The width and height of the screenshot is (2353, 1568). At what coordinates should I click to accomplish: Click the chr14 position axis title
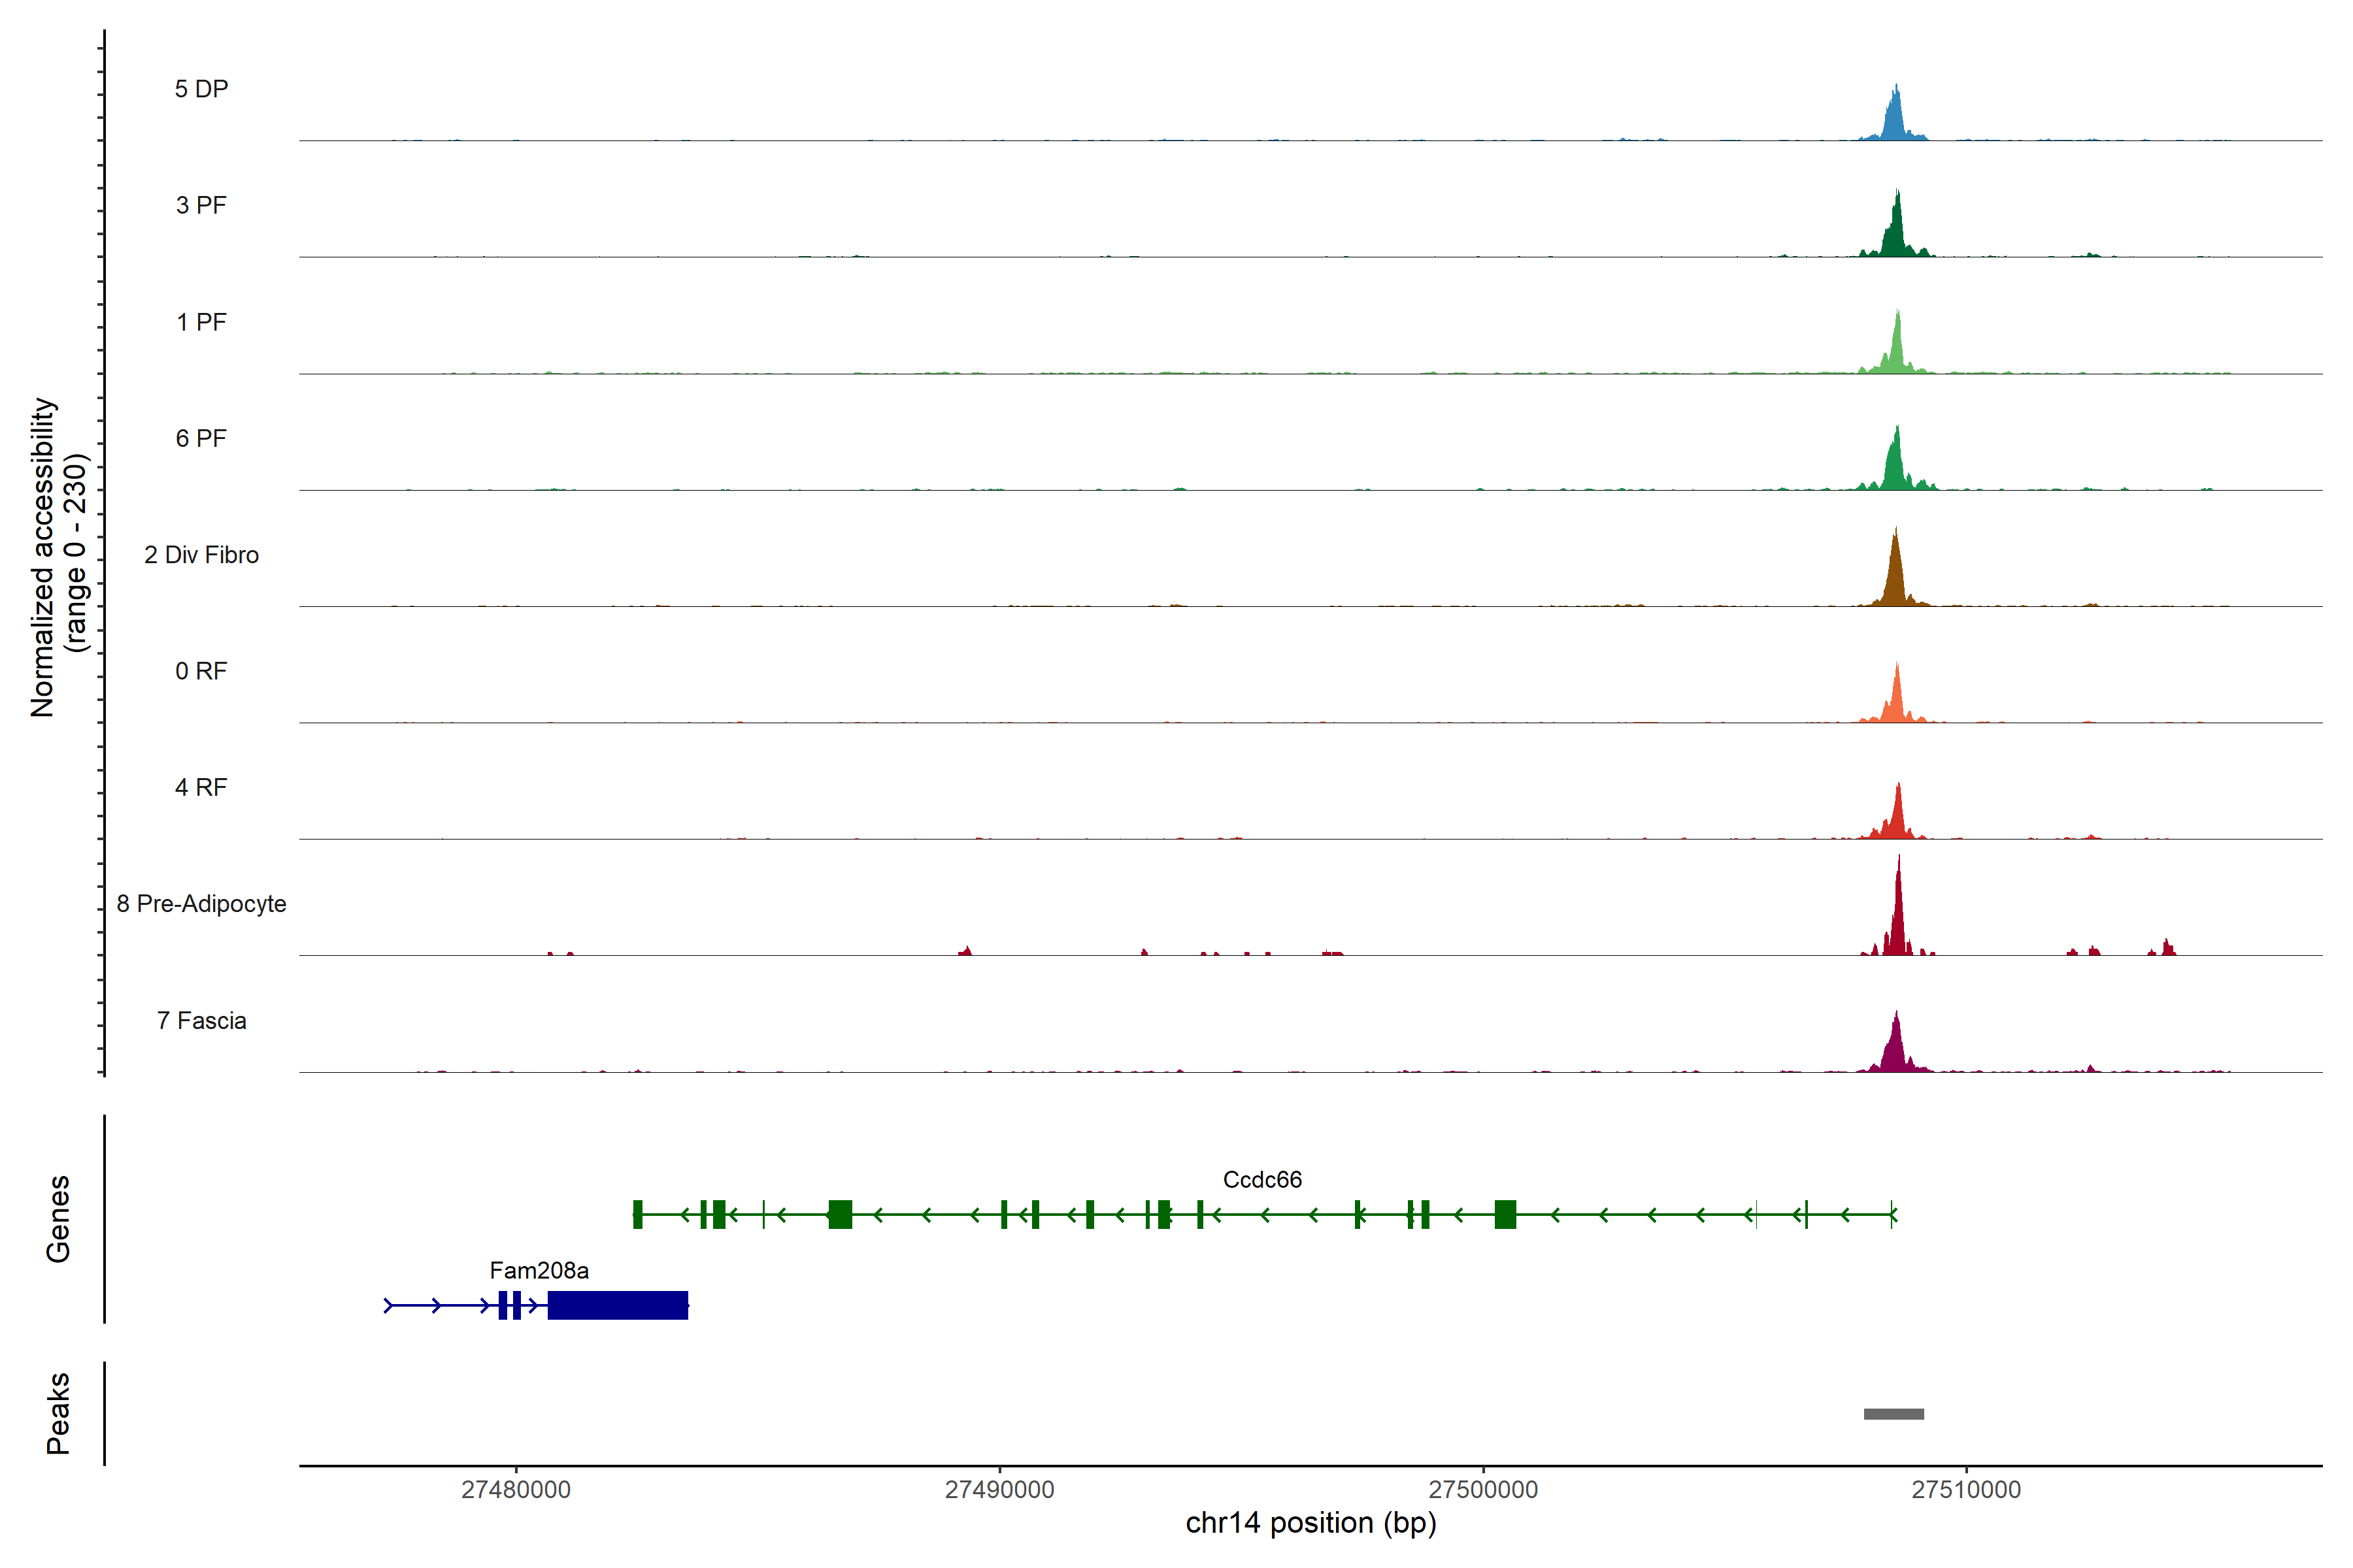coord(1310,1523)
